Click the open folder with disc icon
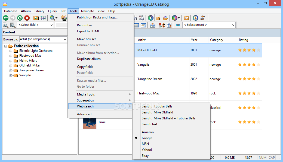The image size is (283, 162). pyautogui.click(x=165, y=18)
